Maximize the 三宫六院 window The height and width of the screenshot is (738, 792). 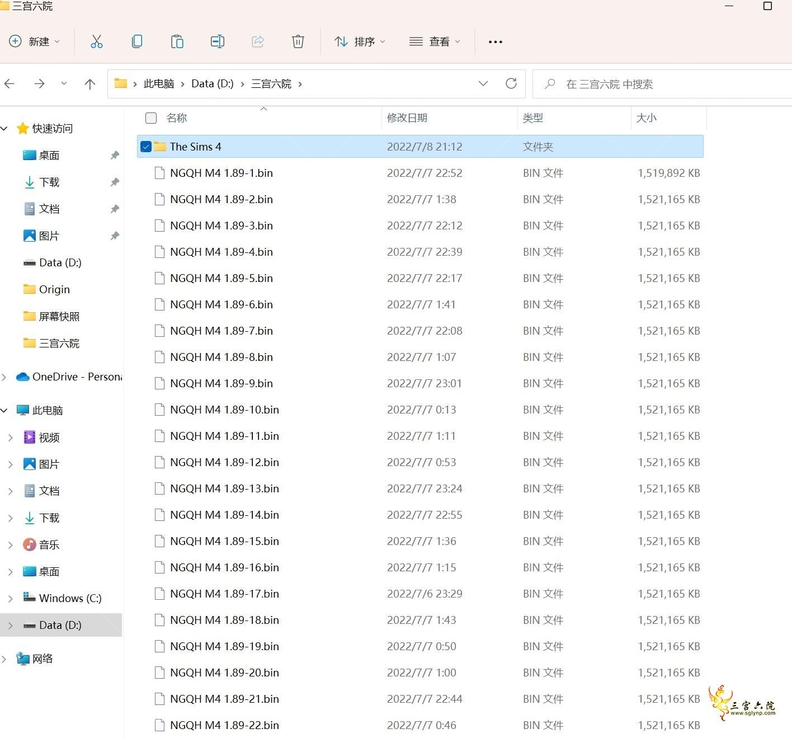coord(767,6)
